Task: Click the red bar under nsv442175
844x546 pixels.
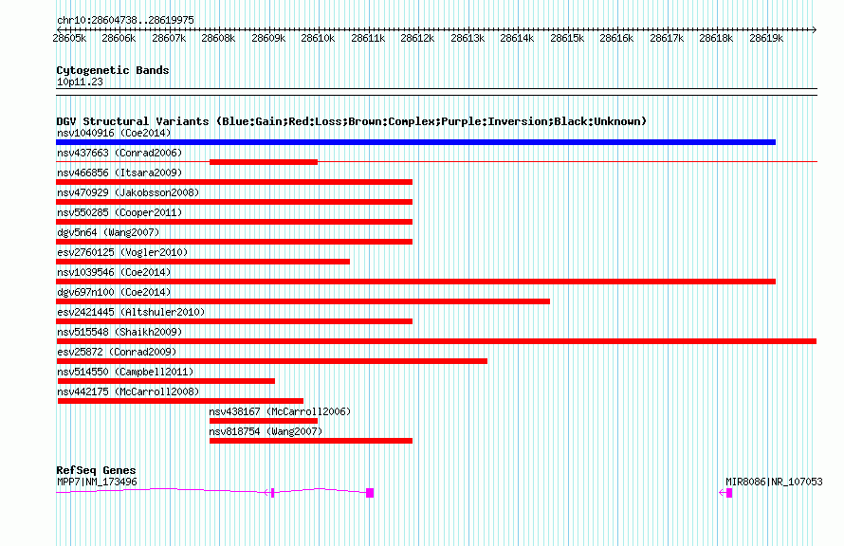Action: click(x=180, y=401)
